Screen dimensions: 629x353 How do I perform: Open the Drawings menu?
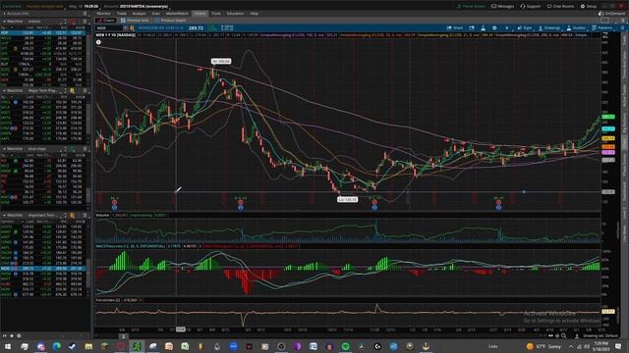549,28
